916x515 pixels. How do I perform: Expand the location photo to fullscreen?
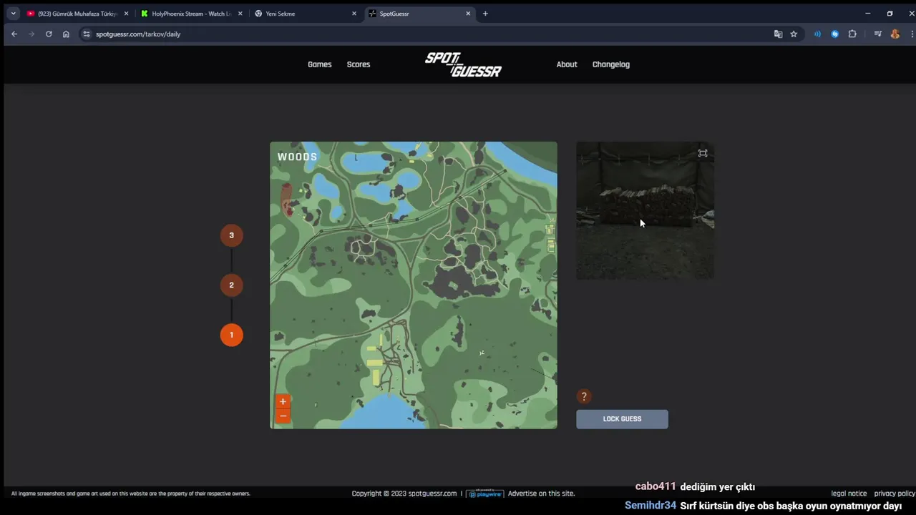[703, 153]
